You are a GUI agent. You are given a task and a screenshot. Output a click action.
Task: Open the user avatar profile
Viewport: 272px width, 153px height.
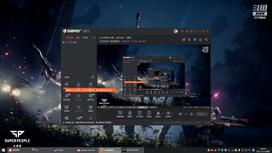(175, 31)
